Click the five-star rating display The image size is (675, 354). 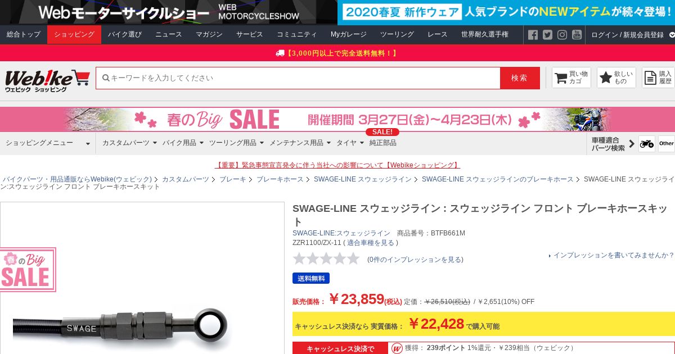[x=326, y=259]
